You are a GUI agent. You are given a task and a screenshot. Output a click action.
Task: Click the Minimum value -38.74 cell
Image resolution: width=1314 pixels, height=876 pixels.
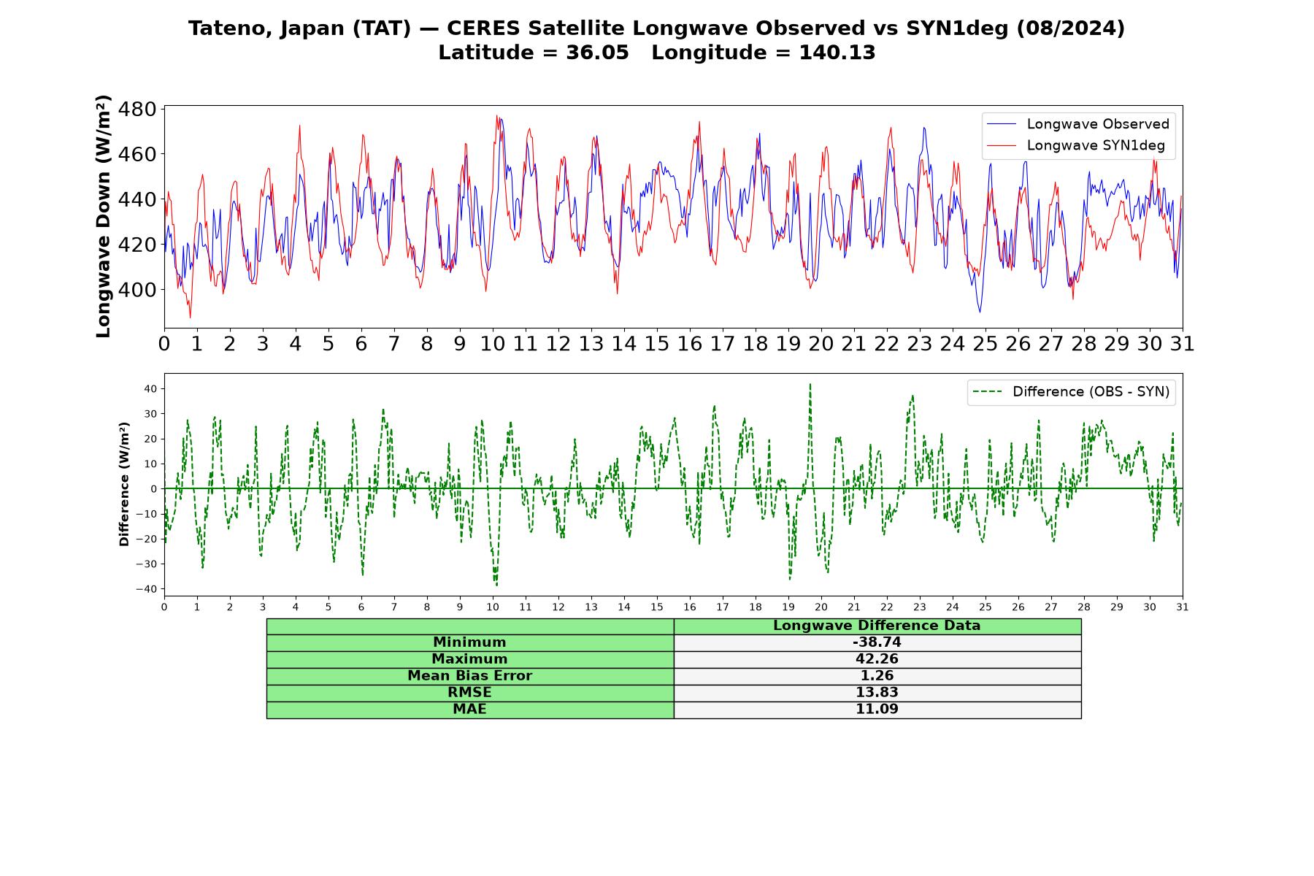tap(877, 642)
